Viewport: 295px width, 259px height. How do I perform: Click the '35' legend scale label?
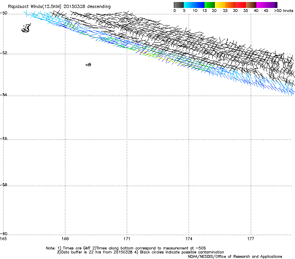tap(246, 11)
